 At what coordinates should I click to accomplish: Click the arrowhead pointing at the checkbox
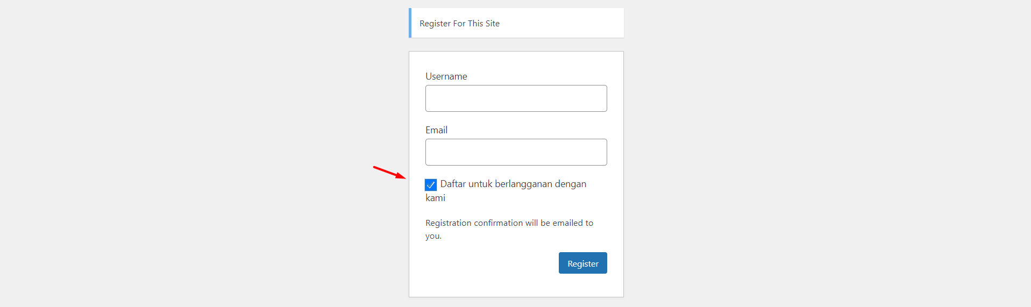[401, 176]
